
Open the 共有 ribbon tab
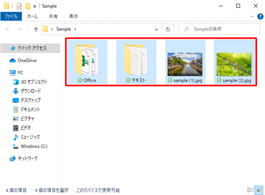click(53, 16)
